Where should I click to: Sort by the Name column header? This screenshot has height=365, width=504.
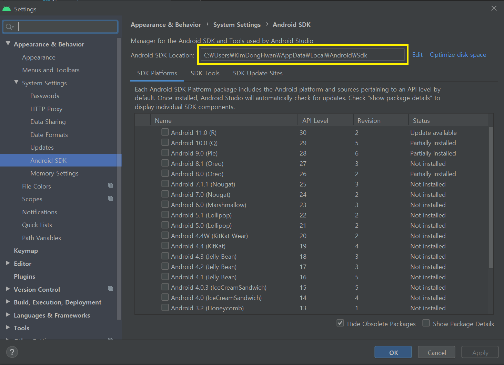point(224,120)
